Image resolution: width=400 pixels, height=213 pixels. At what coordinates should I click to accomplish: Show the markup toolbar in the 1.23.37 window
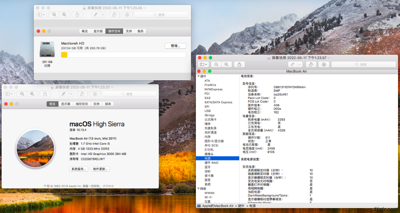tap(95, 94)
